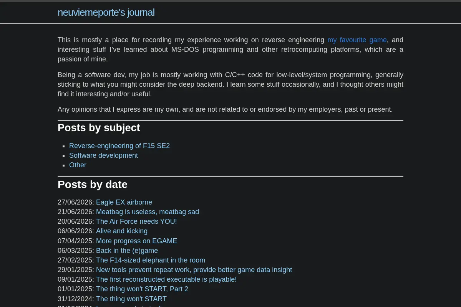The image size is (461, 307).
Task: Open 'The first reconstructed executable is playable!'
Action: click(166, 279)
